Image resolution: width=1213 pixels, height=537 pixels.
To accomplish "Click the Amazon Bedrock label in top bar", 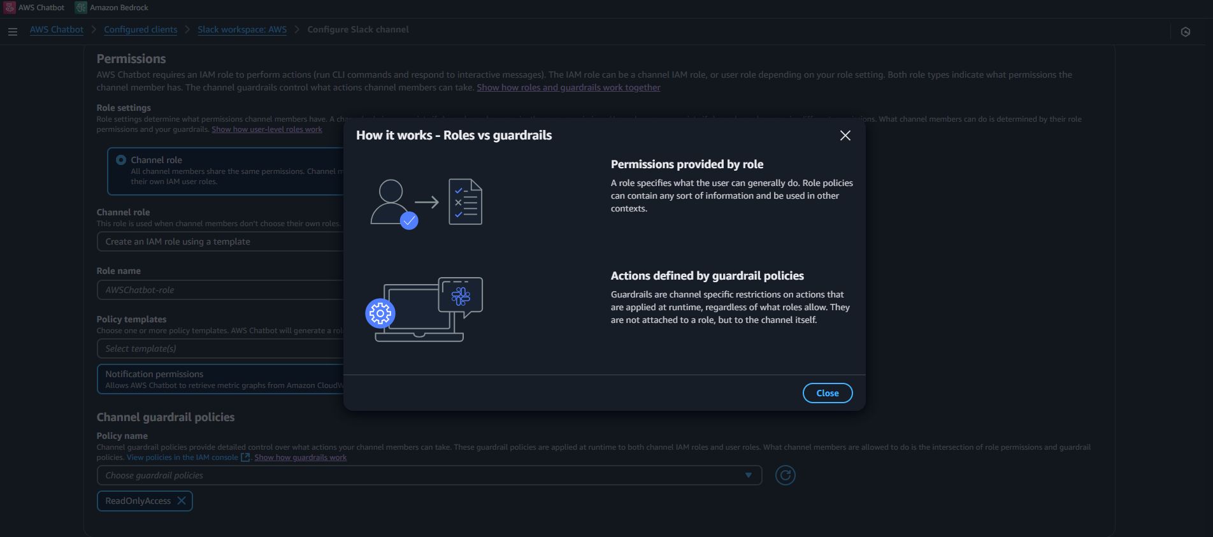I will tap(119, 8).
